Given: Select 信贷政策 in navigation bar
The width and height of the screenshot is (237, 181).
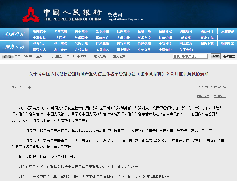Looking at the screenshot, I should (x=123, y=31).
